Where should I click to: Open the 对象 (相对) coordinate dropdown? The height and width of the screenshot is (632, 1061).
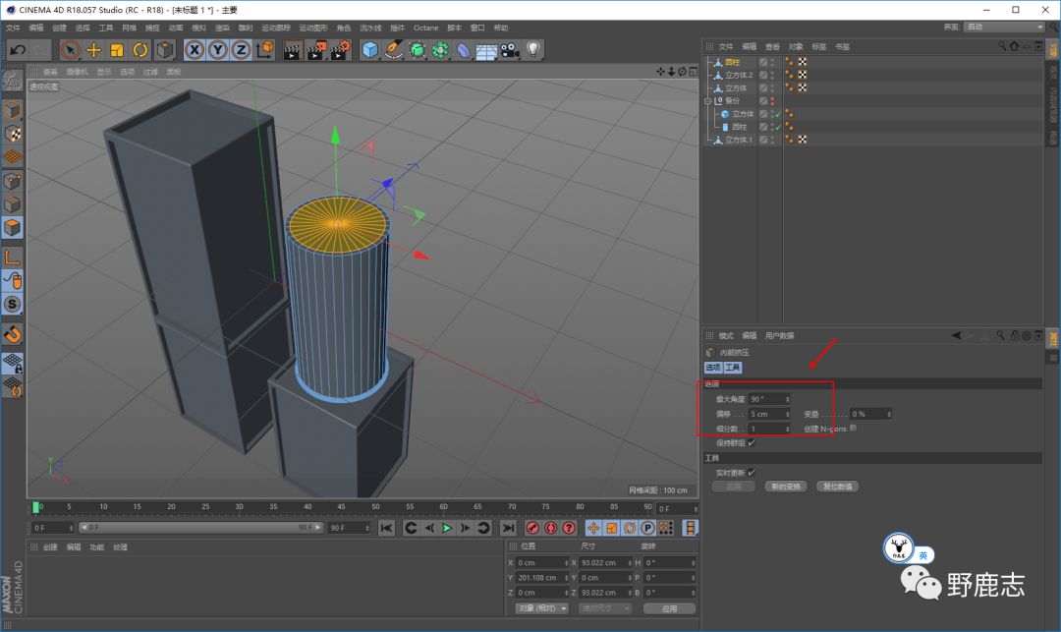pyautogui.click(x=542, y=608)
